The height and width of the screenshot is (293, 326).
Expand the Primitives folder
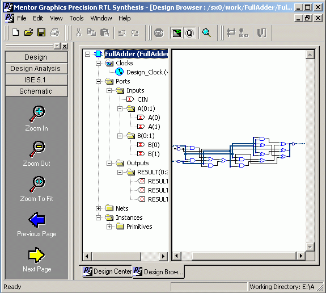(x=109, y=227)
